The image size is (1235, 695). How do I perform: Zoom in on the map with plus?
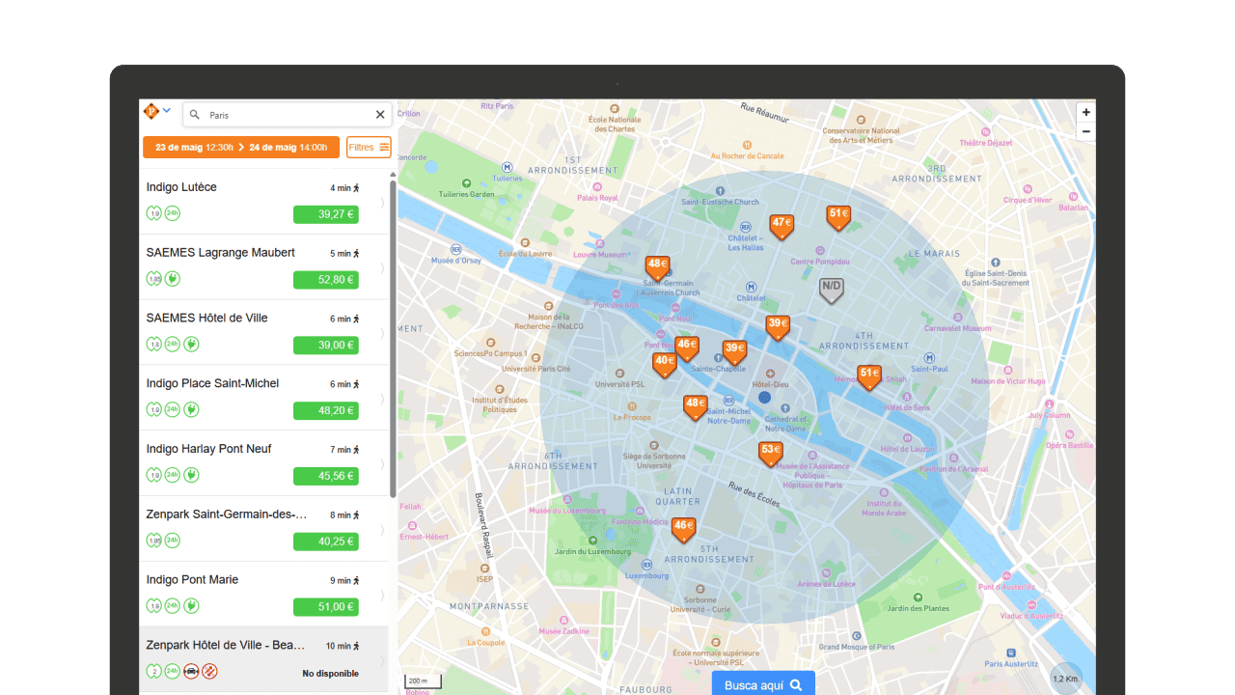coord(1086,112)
